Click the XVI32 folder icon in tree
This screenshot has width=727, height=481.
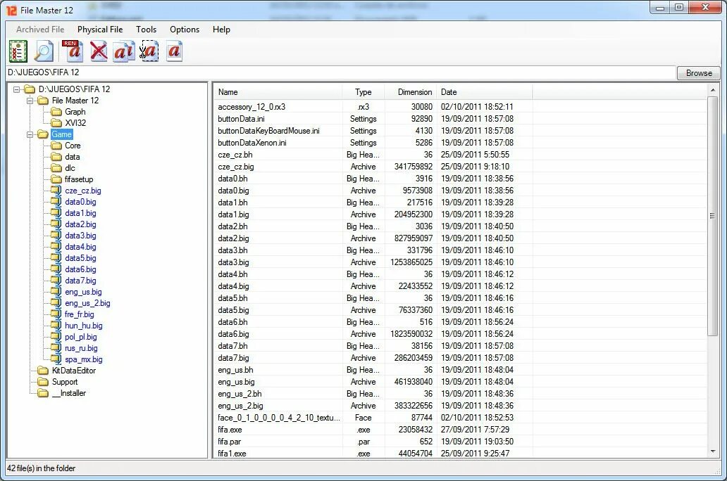click(x=56, y=122)
